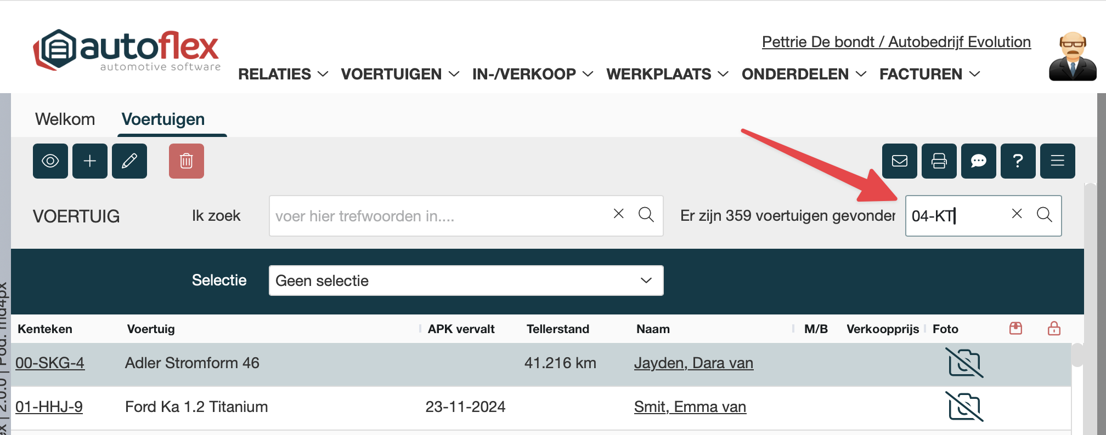Image resolution: width=1106 pixels, height=435 pixels.
Task: Click the user avatar picture
Action: point(1072,56)
